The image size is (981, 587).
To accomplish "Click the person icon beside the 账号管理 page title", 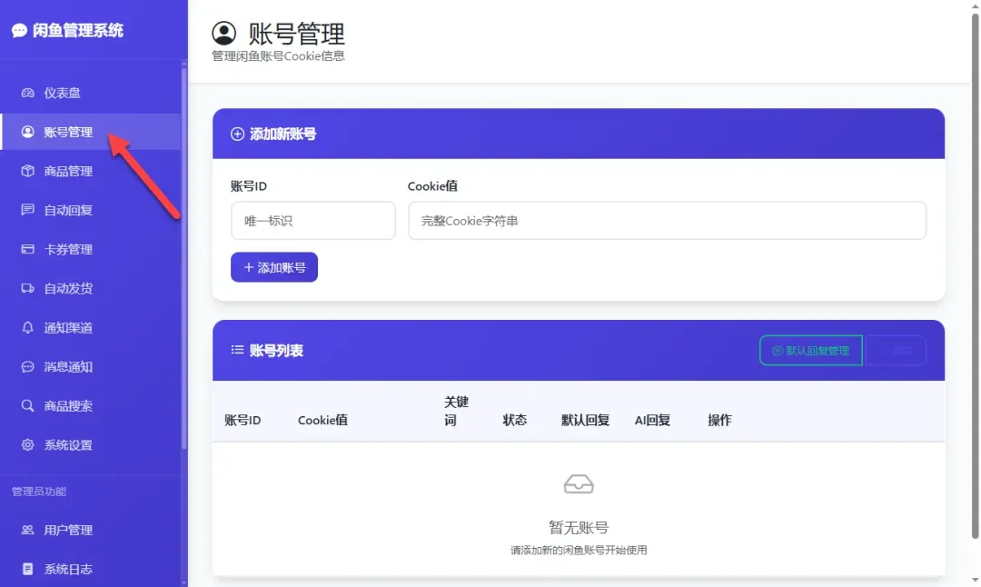I will 224,34.
